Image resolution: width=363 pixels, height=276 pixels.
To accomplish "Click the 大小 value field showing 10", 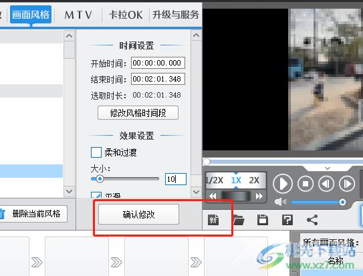I will click(175, 179).
